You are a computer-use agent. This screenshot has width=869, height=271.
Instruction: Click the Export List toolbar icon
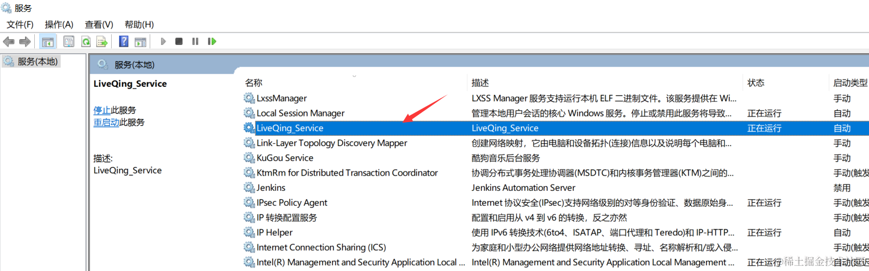coord(102,41)
